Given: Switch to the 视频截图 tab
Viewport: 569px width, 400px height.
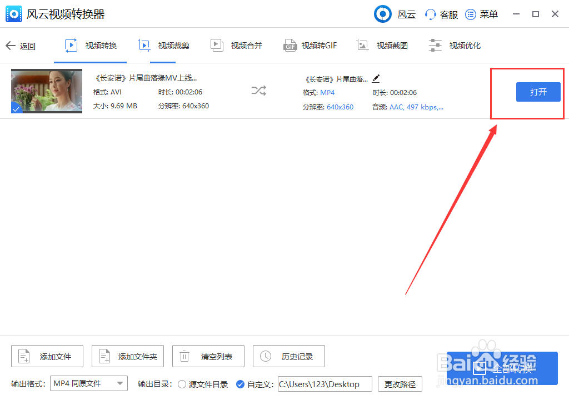Looking at the screenshot, I should 382,46.
